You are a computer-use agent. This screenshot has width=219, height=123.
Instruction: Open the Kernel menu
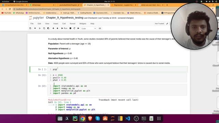pyautogui.click(x=73, y=24)
